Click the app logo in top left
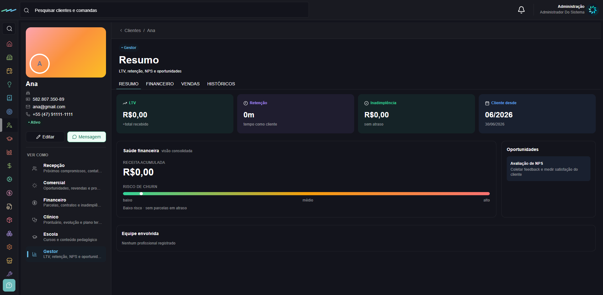 [x=9, y=10]
